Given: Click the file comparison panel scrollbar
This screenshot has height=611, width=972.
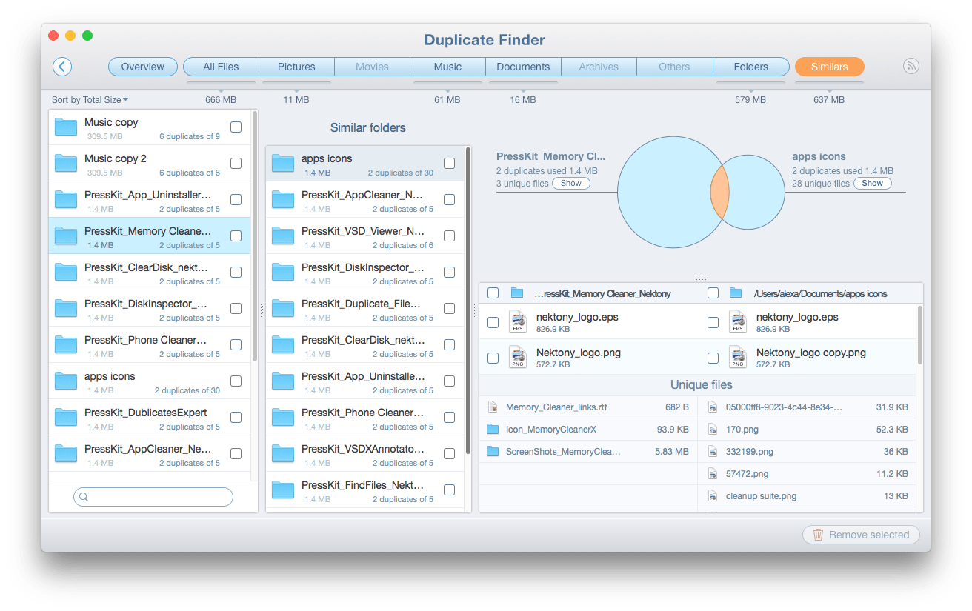Looking at the screenshot, I should point(920,335).
